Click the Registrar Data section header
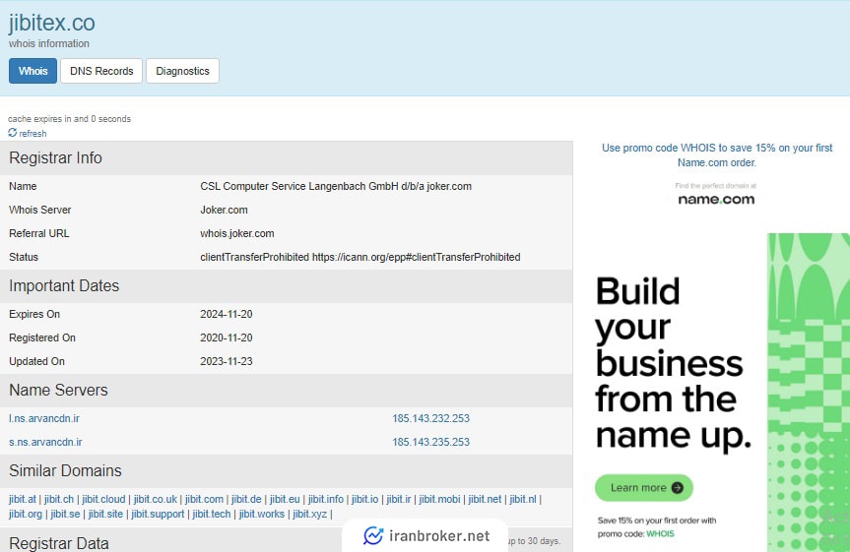Viewport: 850px width, 552px height. click(58, 543)
